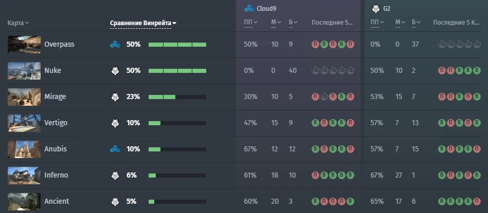Click G2 Последние 5 column header

[x=457, y=23]
